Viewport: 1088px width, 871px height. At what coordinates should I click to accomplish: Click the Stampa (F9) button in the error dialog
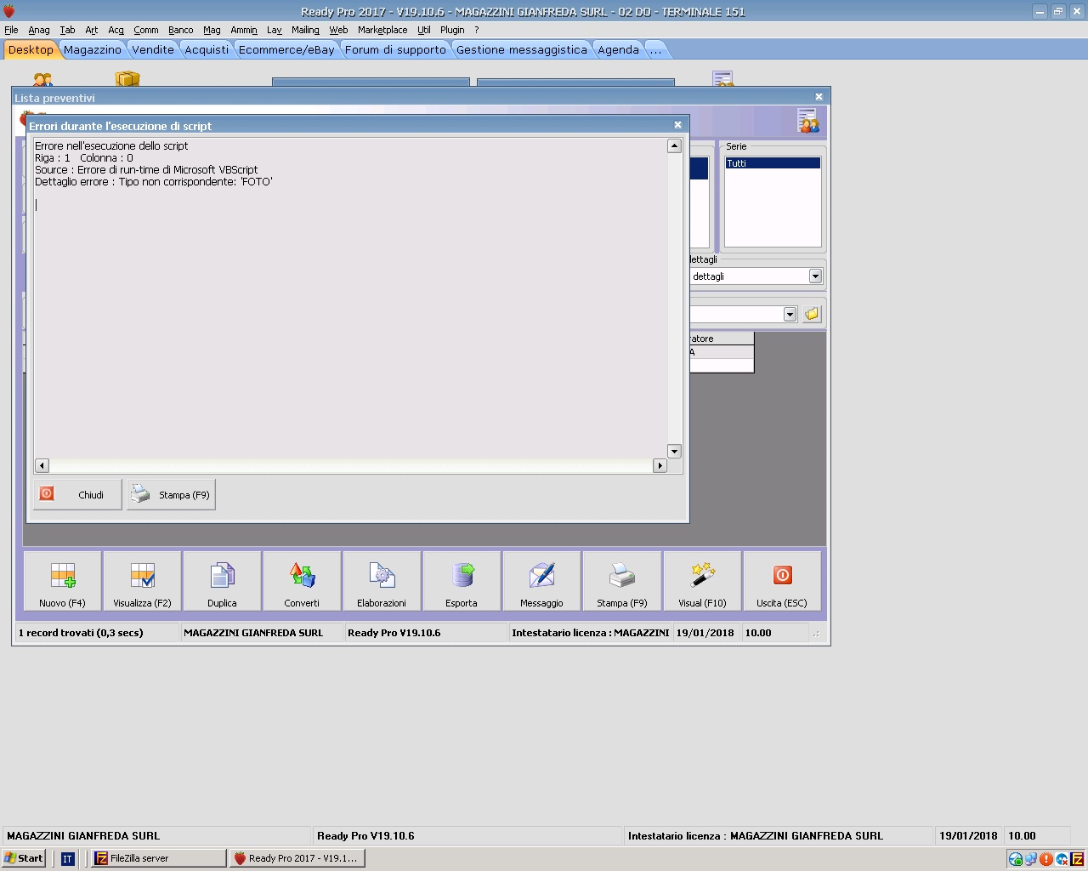coord(171,494)
